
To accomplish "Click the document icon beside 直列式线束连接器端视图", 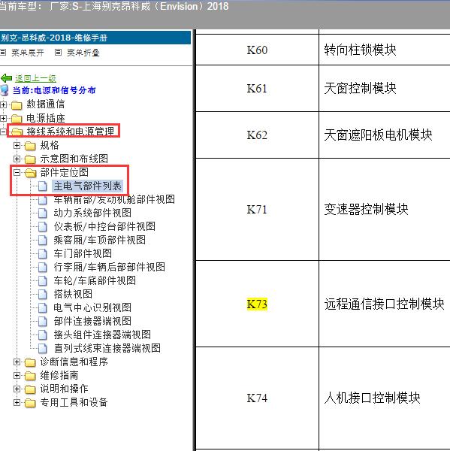I will pos(43,348).
